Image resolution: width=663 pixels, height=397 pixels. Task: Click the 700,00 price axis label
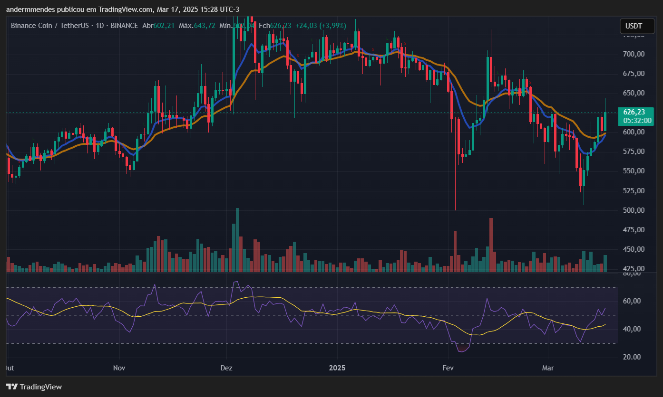635,54
